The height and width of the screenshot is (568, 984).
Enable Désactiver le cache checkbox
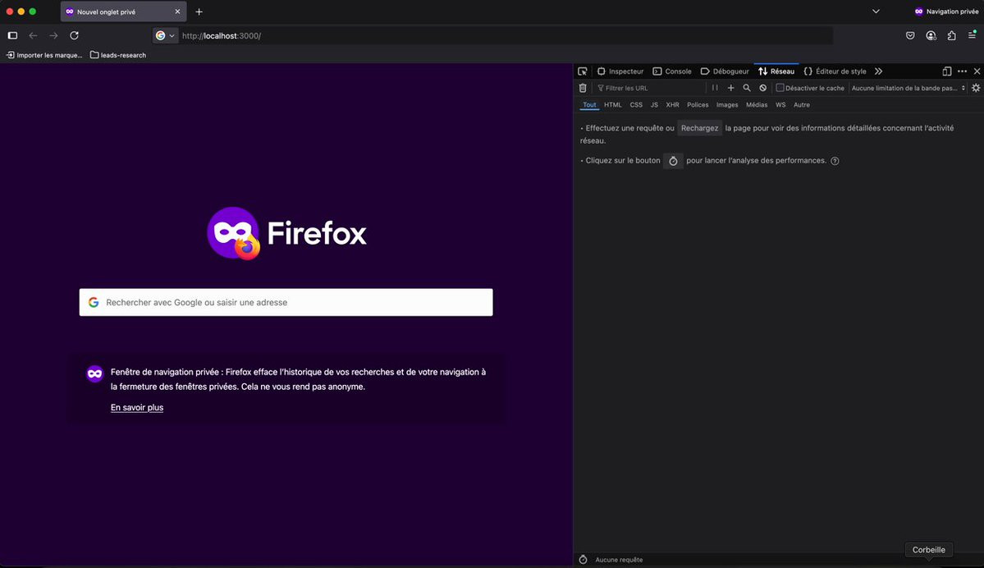tap(780, 89)
